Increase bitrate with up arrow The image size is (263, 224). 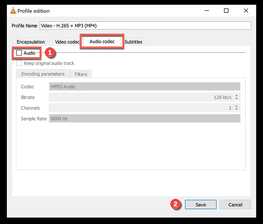(237, 96)
